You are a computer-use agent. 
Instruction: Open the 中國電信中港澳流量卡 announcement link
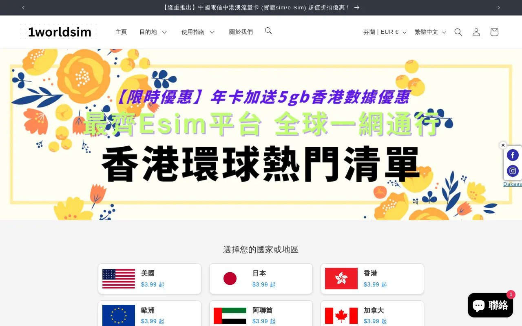click(x=261, y=8)
